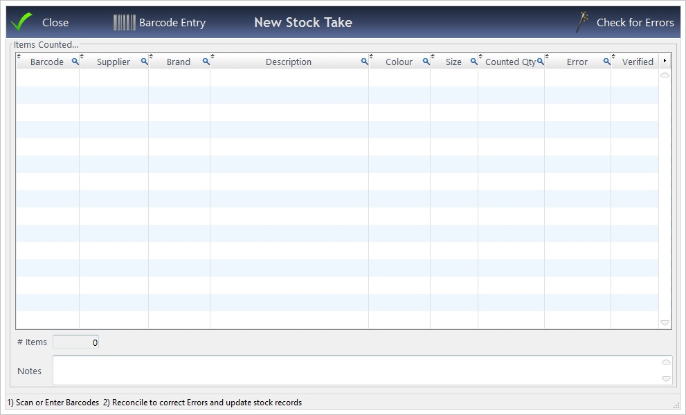Click the sort arrows beside the Error header

click(x=547, y=56)
